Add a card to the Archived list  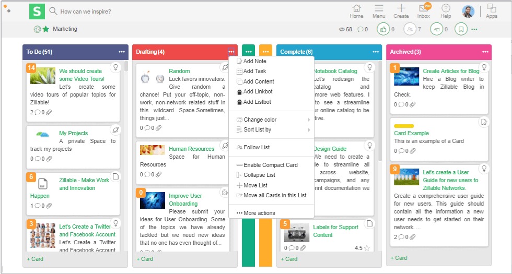click(x=399, y=258)
